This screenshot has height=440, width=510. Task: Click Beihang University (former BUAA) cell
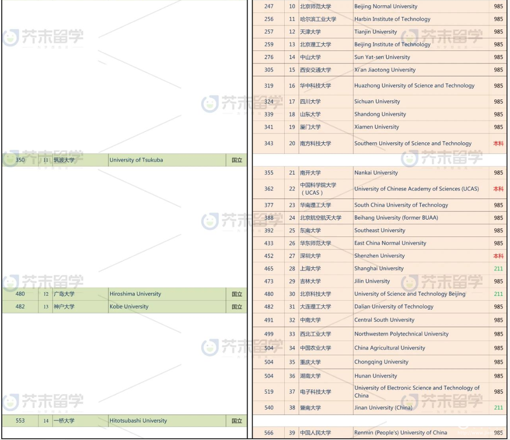pyautogui.click(x=421, y=218)
